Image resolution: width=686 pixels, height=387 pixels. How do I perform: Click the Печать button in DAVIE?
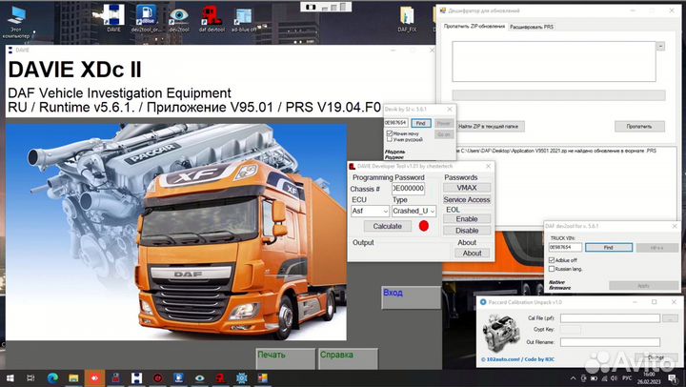click(x=285, y=358)
